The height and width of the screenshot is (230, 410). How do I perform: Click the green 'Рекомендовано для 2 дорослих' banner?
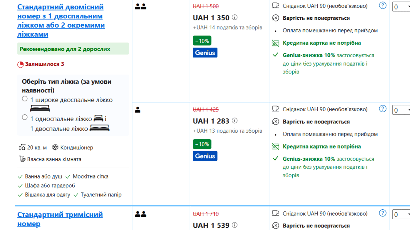tap(73, 49)
